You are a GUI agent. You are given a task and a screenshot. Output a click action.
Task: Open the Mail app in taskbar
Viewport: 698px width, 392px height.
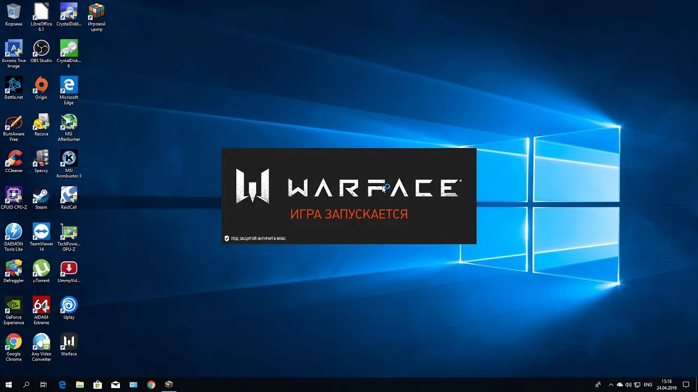[x=116, y=384]
